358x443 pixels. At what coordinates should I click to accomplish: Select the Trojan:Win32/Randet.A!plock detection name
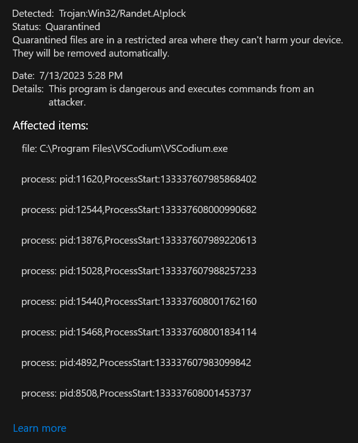[x=122, y=14]
